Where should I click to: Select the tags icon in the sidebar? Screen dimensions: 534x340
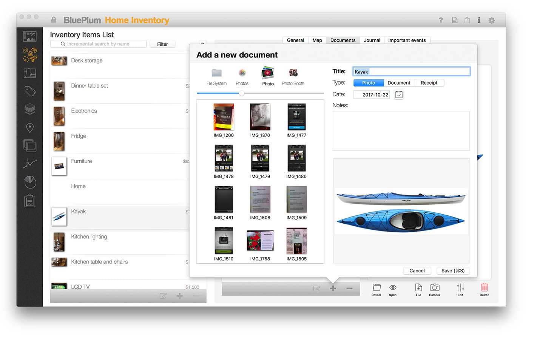(30, 91)
